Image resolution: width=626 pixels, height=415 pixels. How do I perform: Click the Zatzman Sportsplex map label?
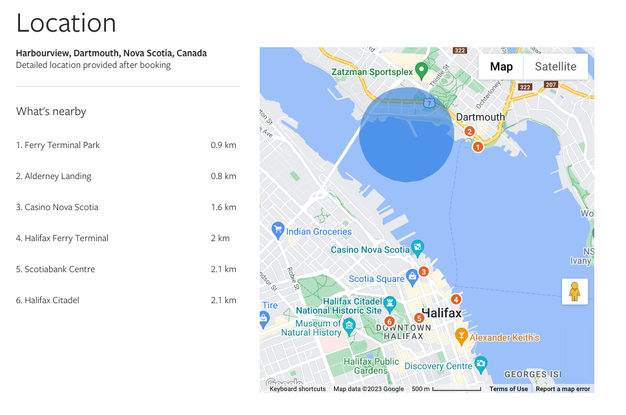pos(372,72)
